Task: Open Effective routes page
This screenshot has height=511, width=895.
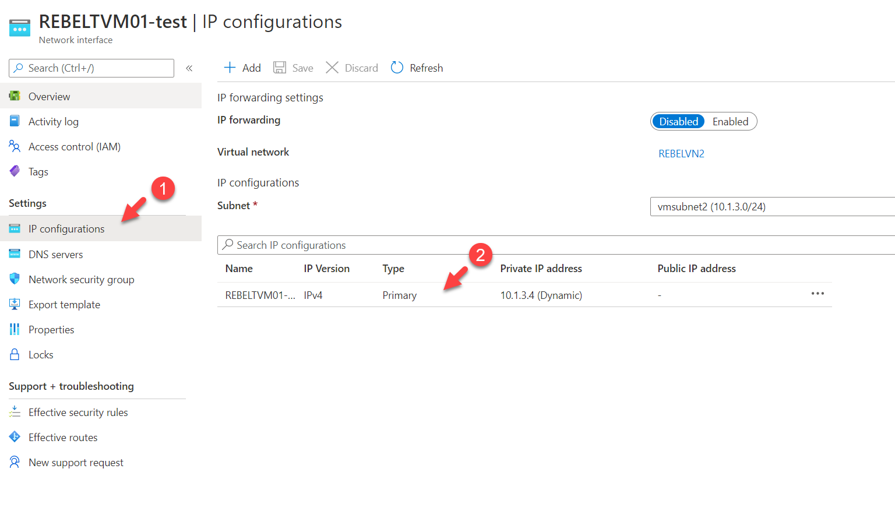Action: pyautogui.click(x=101, y=437)
